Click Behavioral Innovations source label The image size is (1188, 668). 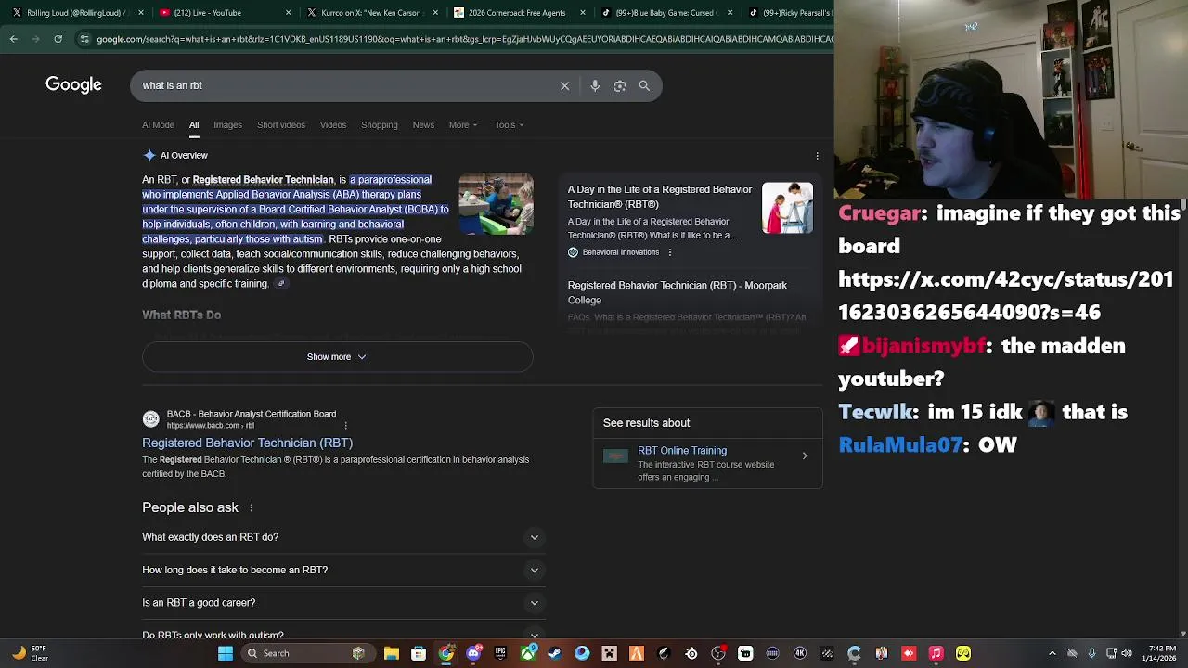click(620, 252)
